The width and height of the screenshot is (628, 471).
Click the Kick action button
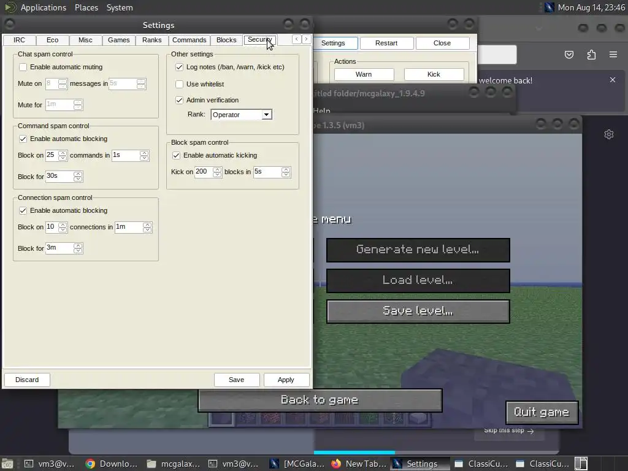[x=434, y=74]
